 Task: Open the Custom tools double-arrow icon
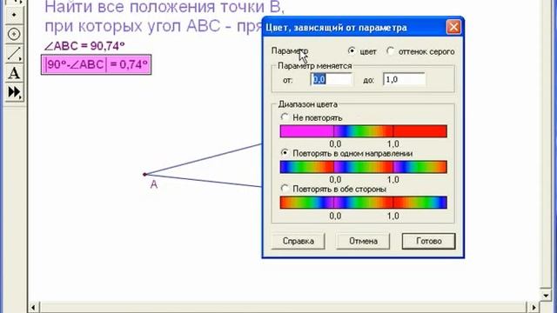tap(14, 92)
